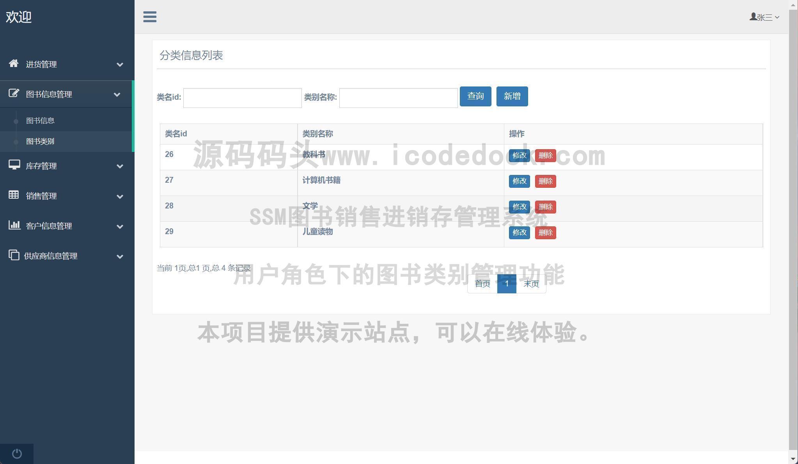
Task: Collapse the 图书信息管理 menu chevron
Action: pos(117,95)
